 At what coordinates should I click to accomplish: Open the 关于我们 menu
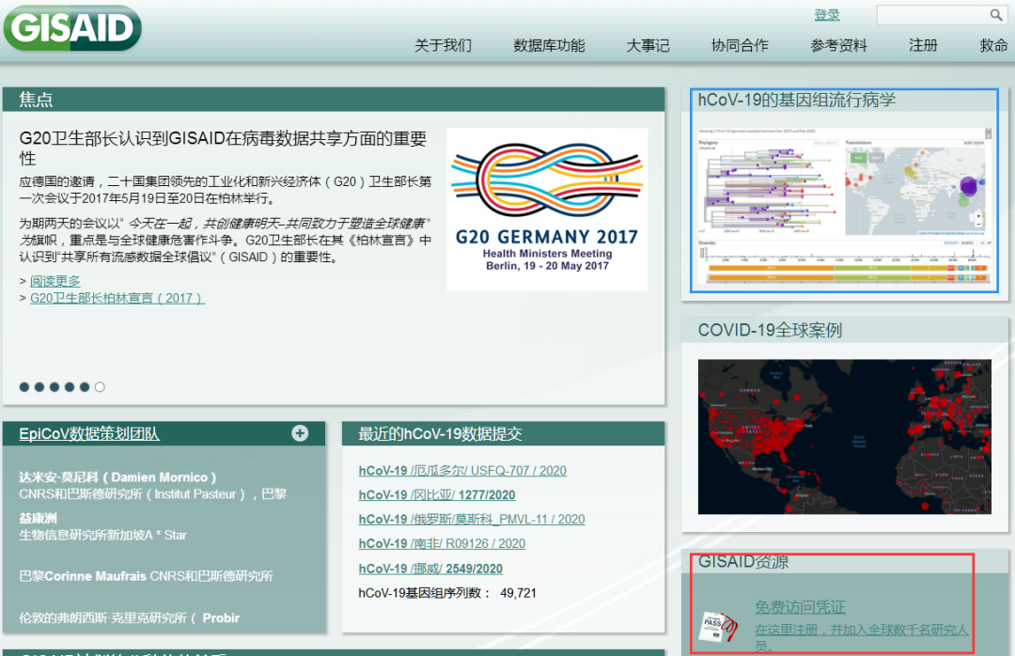pos(444,45)
